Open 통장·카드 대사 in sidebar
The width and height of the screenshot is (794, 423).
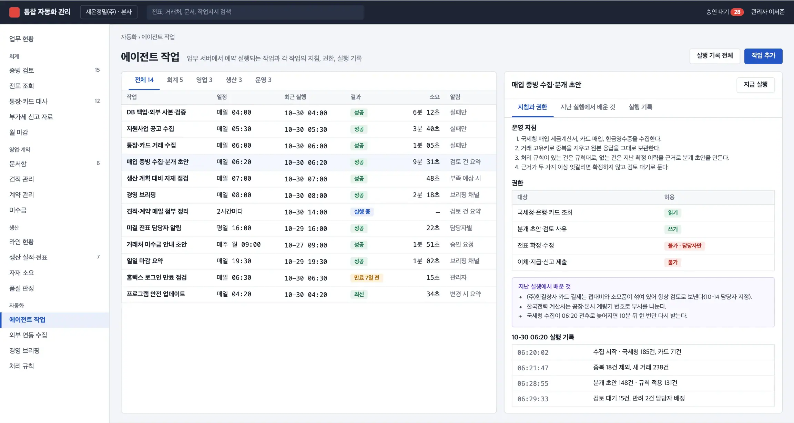(54, 102)
